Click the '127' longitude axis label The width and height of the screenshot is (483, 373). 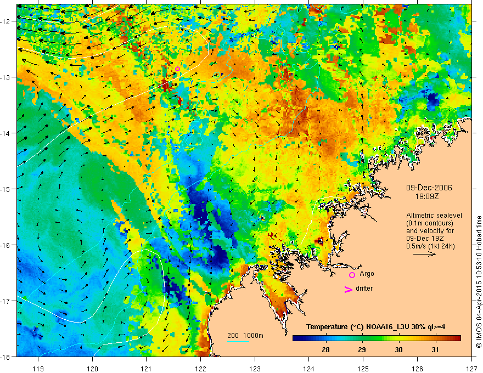point(471,369)
